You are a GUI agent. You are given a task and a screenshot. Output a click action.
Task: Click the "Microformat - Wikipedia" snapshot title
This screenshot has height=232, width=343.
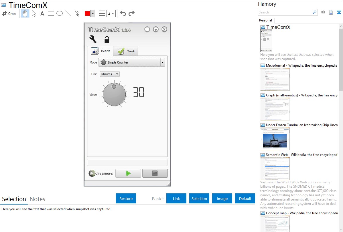301,66
